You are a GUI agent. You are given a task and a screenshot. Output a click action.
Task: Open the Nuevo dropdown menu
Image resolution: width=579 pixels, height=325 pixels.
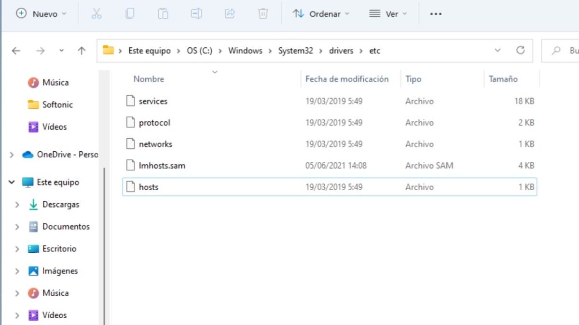[41, 14]
